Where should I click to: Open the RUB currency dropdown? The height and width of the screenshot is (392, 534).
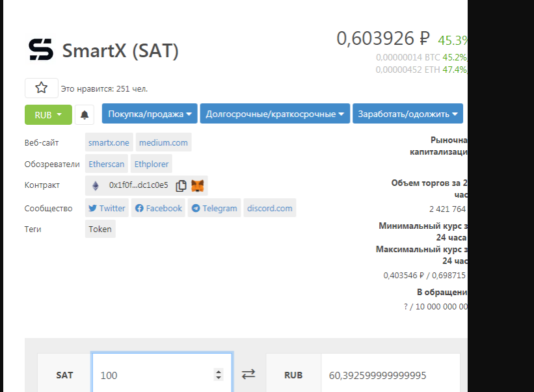point(48,114)
